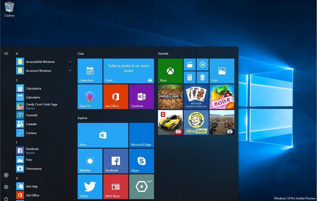Expand the Start menu hamburger icon

click(6, 54)
